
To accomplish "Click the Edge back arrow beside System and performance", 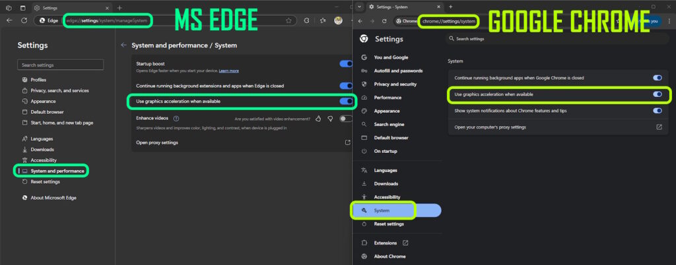I will (x=123, y=45).
